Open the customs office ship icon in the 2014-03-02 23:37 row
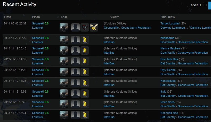The width and height of the screenshot is (211, 122). click(64, 27)
